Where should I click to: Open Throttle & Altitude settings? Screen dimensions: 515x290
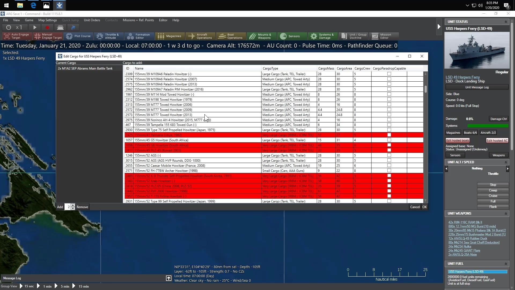point(109,36)
